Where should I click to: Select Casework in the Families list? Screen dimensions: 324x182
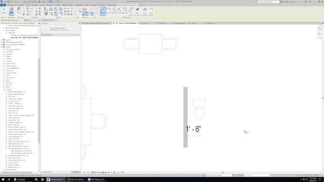pyautogui.click(x=9, y=54)
